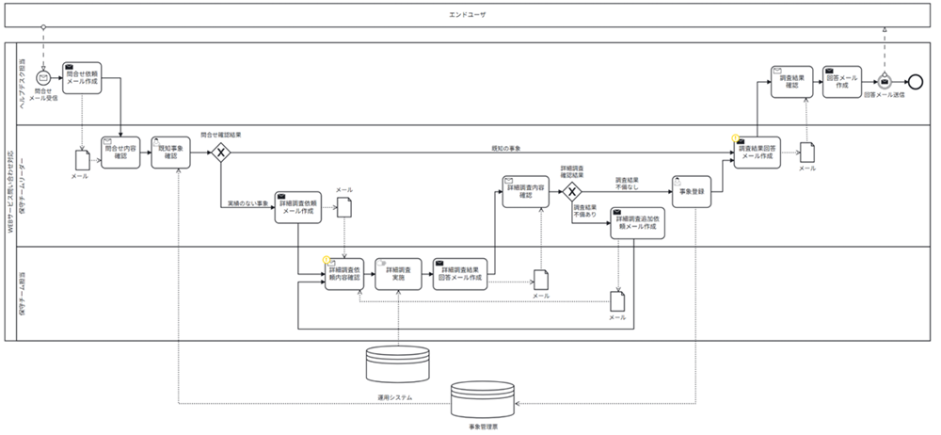This screenshot has width=941, height=435.
Task: Click the 事象登録 task box
Action: (692, 192)
